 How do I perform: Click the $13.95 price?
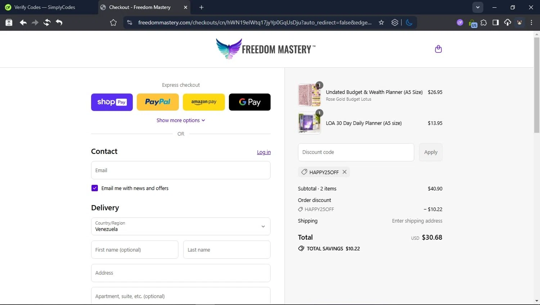[x=435, y=123]
